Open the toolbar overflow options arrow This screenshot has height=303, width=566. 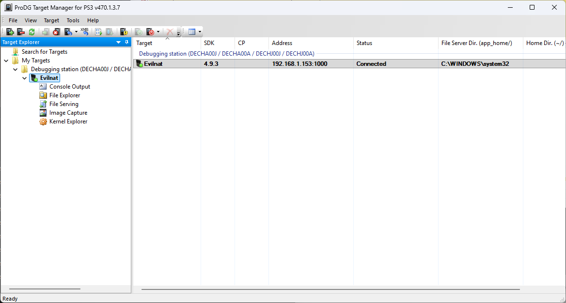tap(178, 33)
